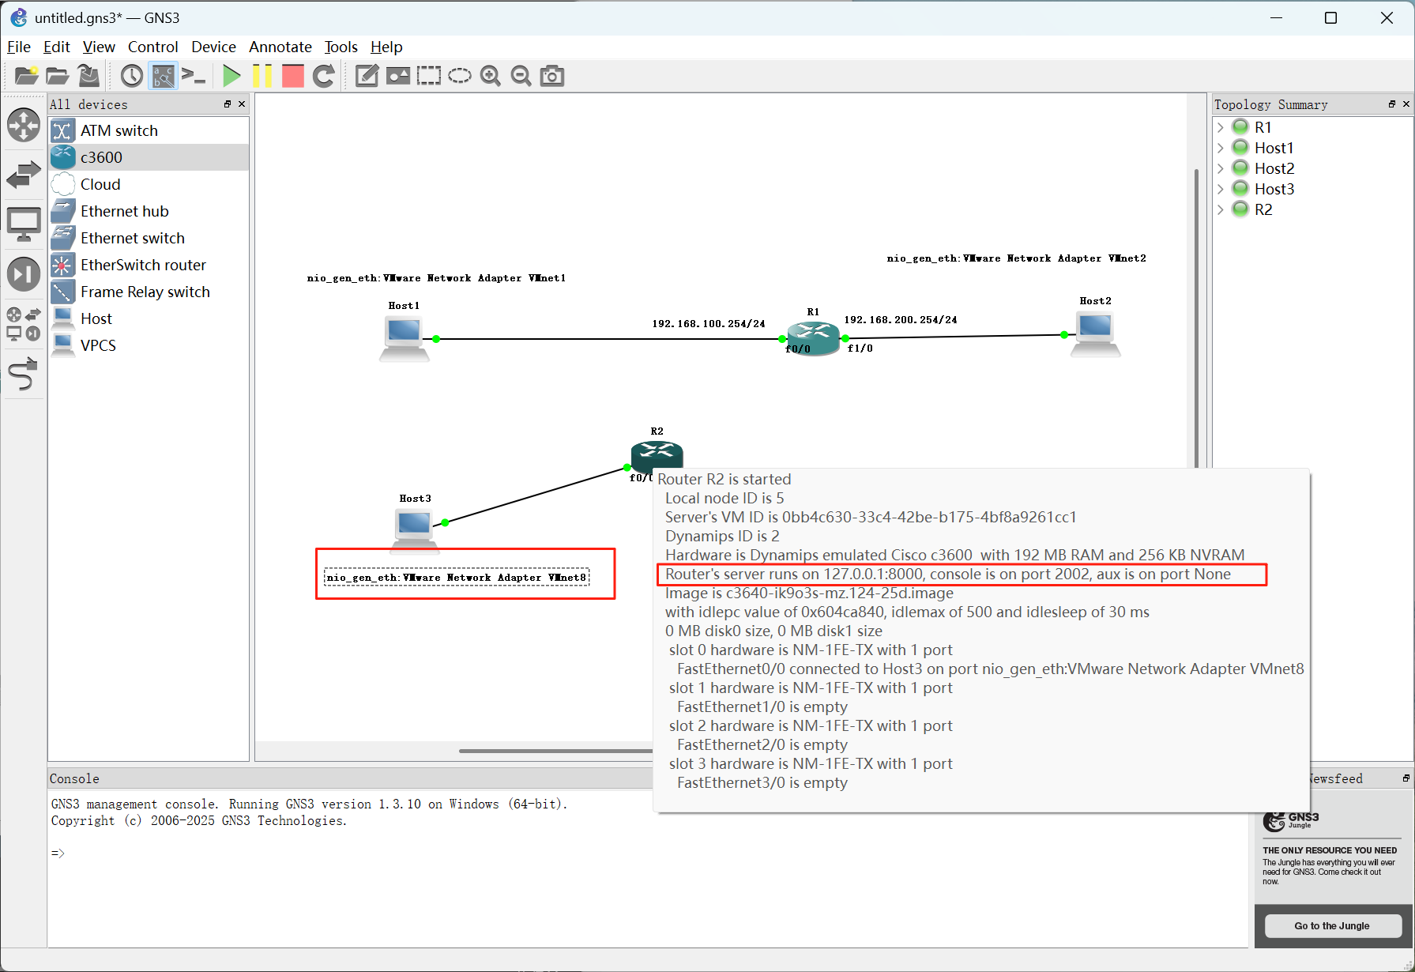Toggle the show interface labels icon
The height and width of the screenshot is (972, 1415).
(x=164, y=76)
